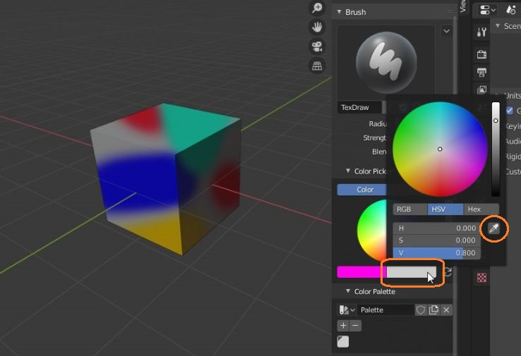Click the magenta primary color swatch
This screenshot has width=521, height=356.
coord(361,272)
